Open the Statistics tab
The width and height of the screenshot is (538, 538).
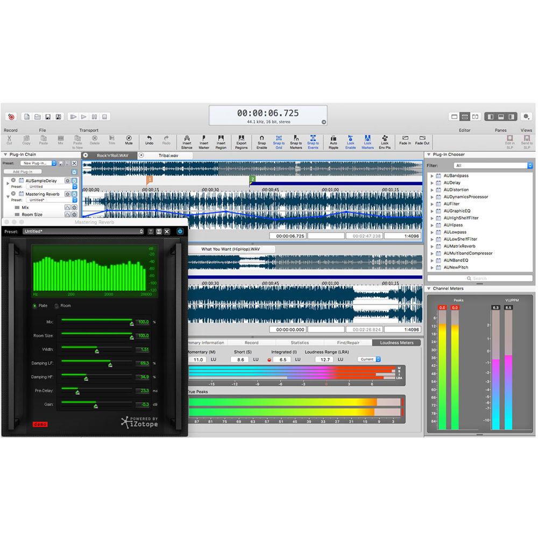301,342
